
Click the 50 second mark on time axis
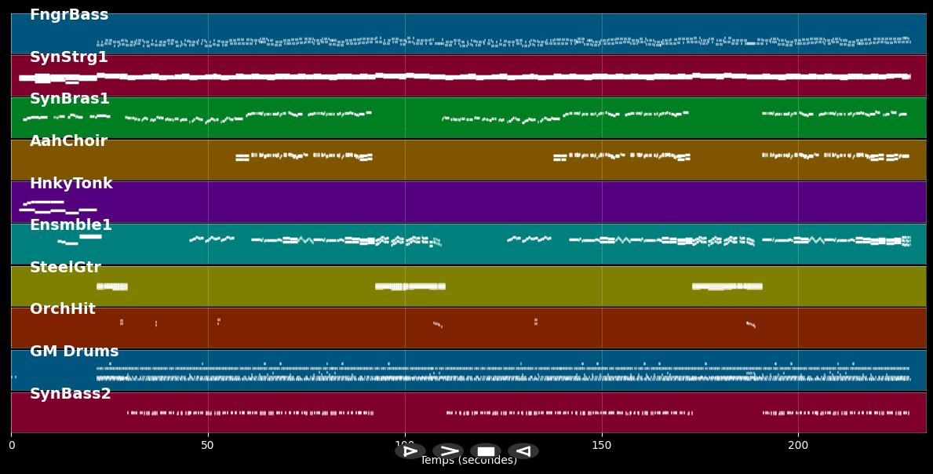(207, 446)
